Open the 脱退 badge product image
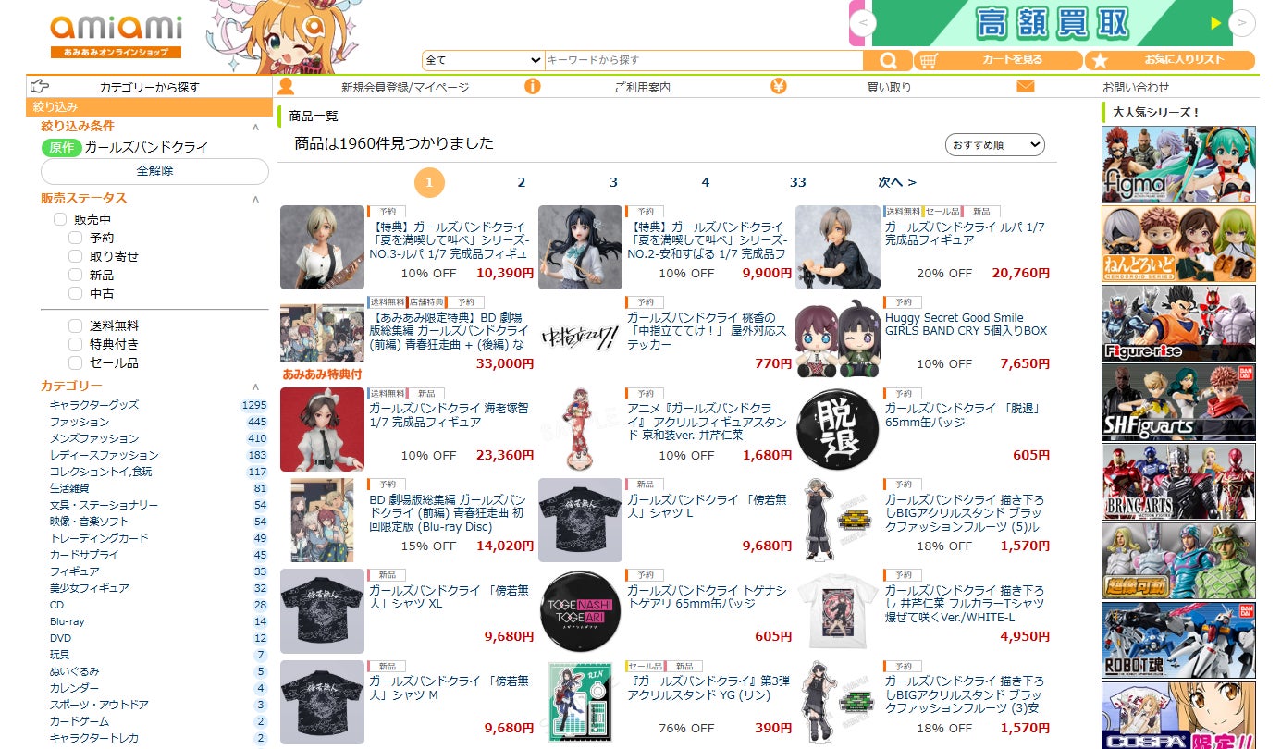 click(838, 429)
